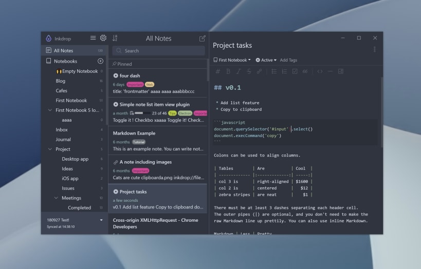Insert a blockquote from the toolbar
The width and height of the screenshot is (421, 269).
305,71
